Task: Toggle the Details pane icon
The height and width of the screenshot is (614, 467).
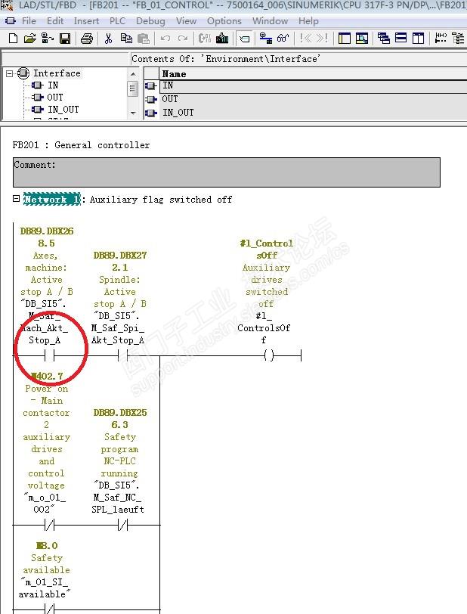Action: [x=362, y=39]
